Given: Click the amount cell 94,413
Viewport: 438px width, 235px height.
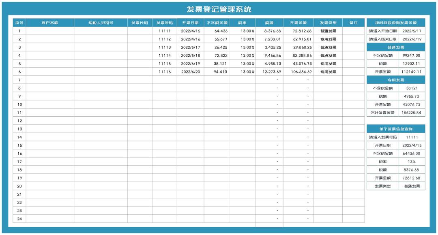Looking at the screenshot, I should (x=217, y=72).
